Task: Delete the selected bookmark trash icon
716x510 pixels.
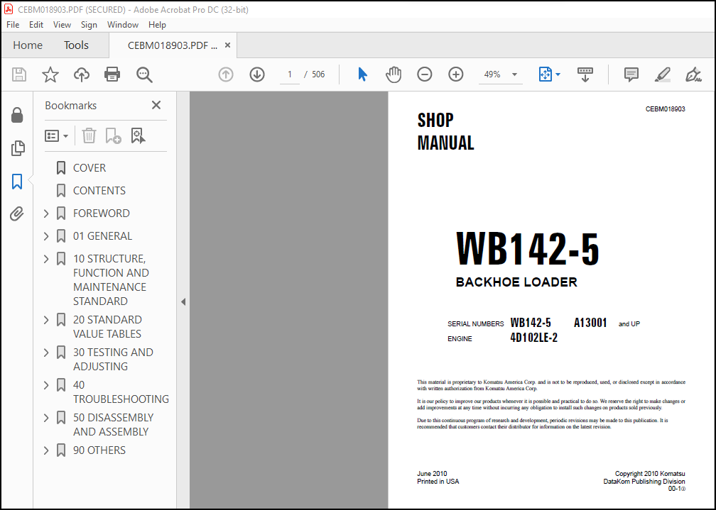Action: coord(89,135)
